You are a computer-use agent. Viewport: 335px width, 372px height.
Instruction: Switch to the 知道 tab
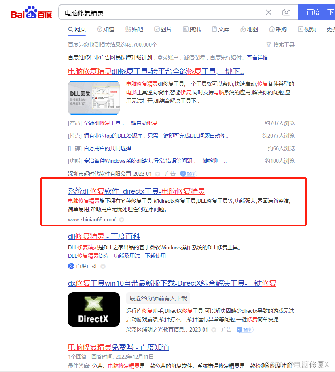click(x=106, y=29)
